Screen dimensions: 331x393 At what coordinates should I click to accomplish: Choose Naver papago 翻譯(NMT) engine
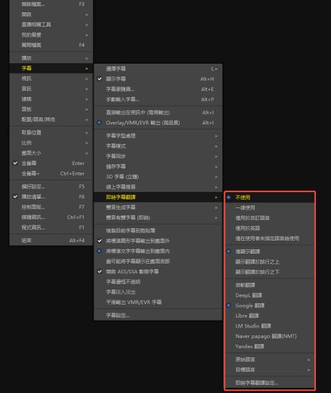(x=270, y=336)
